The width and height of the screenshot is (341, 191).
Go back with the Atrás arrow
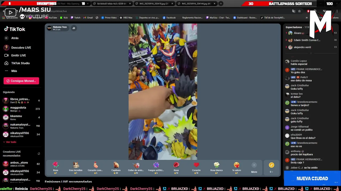pyautogui.click(x=6, y=38)
